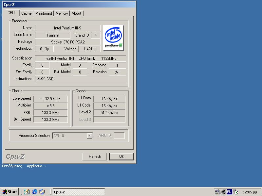Click the network computers tray icon
The height and width of the screenshot is (196, 262).
224,192
